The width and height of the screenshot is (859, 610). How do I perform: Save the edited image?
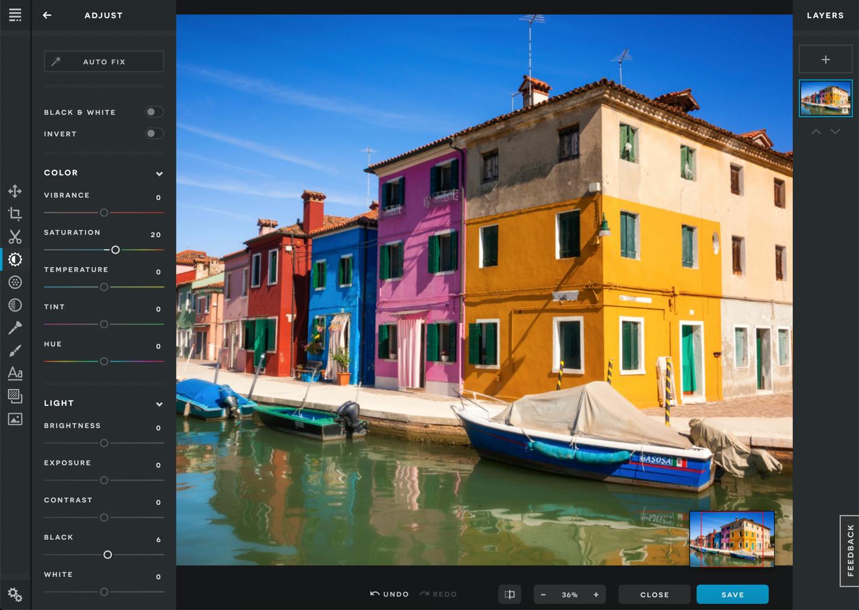click(732, 594)
